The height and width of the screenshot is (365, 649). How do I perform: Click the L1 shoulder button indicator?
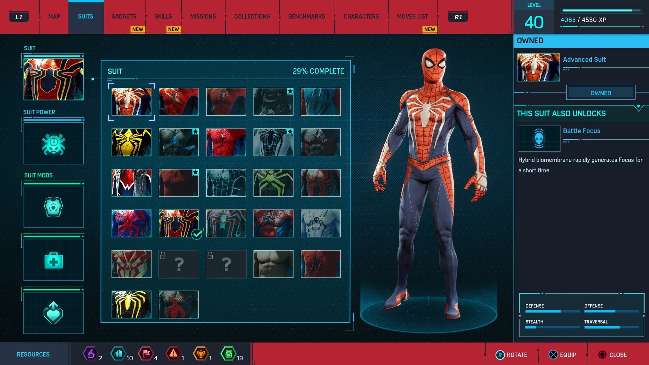pyautogui.click(x=19, y=17)
